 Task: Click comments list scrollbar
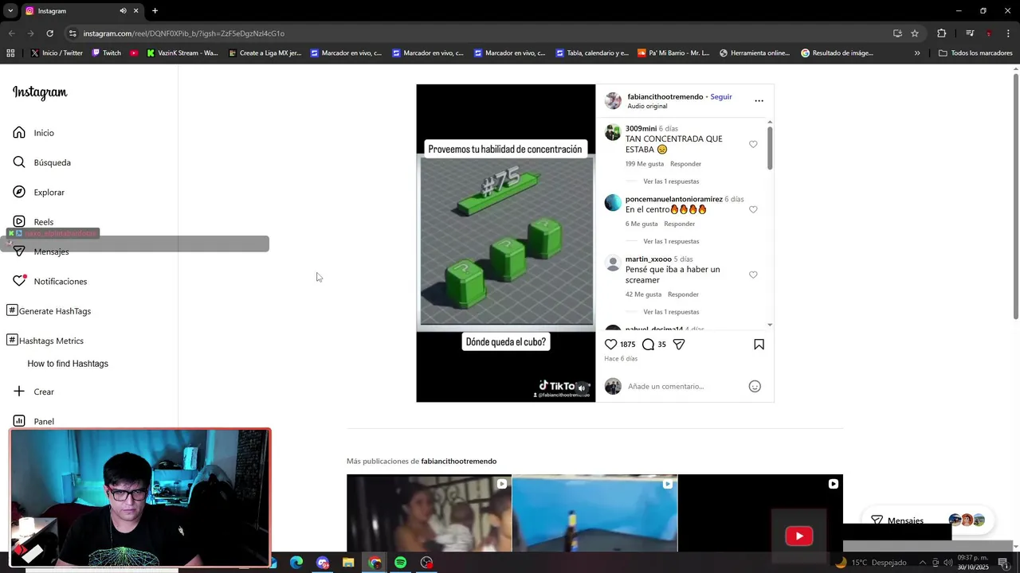[x=770, y=147]
